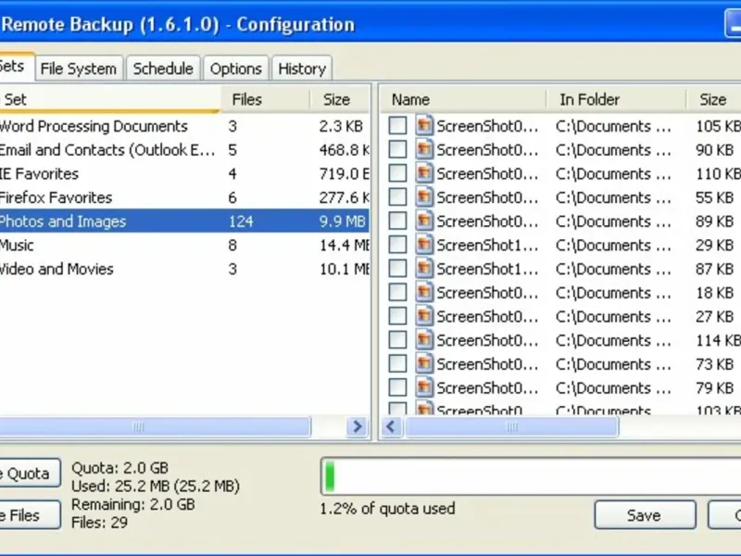Click file icon in the 73 KB row
741x556 pixels.
click(x=424, y=363)
